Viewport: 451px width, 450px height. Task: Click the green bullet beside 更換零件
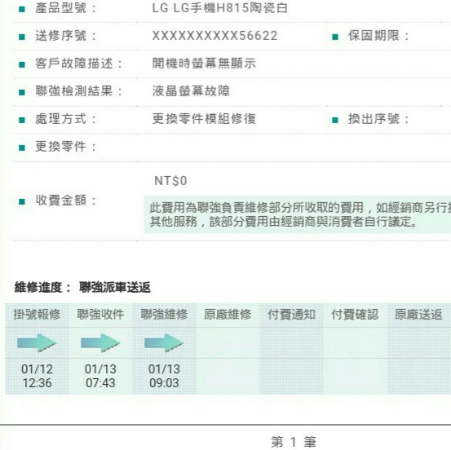tap(22, 148)
